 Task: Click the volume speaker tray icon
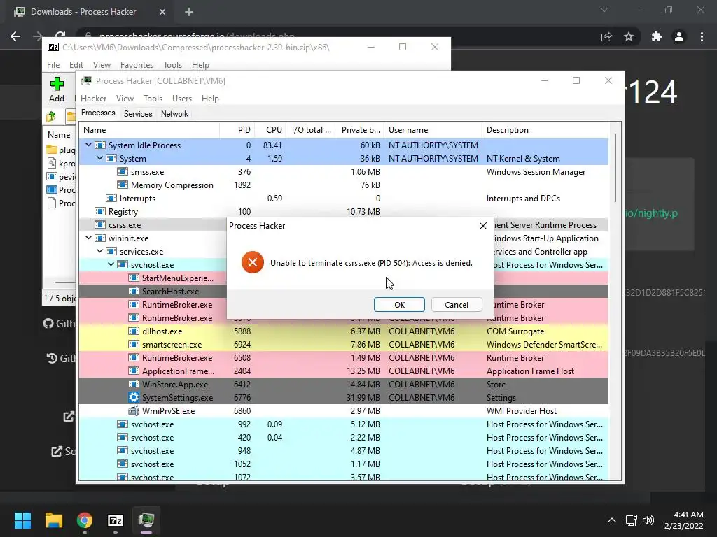pyautogui.click(x=648, y=520)
